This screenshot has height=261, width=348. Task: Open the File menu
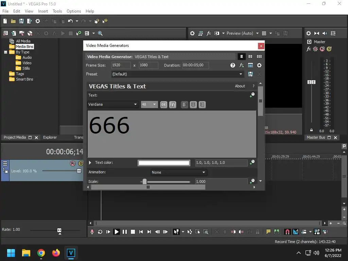coord(5,11)
